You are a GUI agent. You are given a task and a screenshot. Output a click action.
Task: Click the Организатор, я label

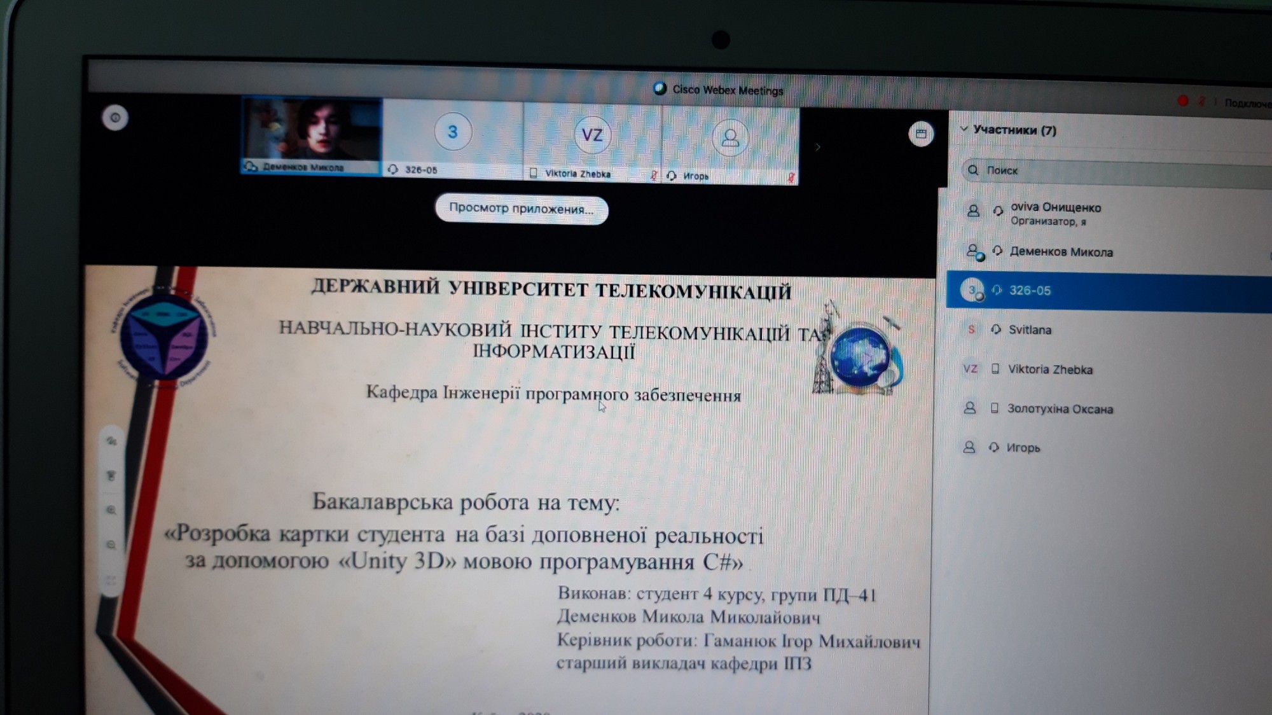(x=1048, y=221)
